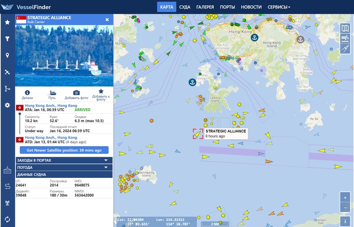Click the Добавить фото camera icon

[x=76, y=93]
